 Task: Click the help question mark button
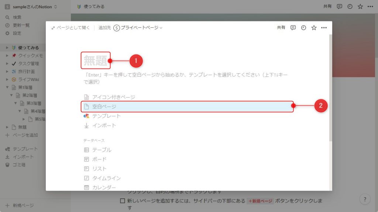tap(365, 199)
